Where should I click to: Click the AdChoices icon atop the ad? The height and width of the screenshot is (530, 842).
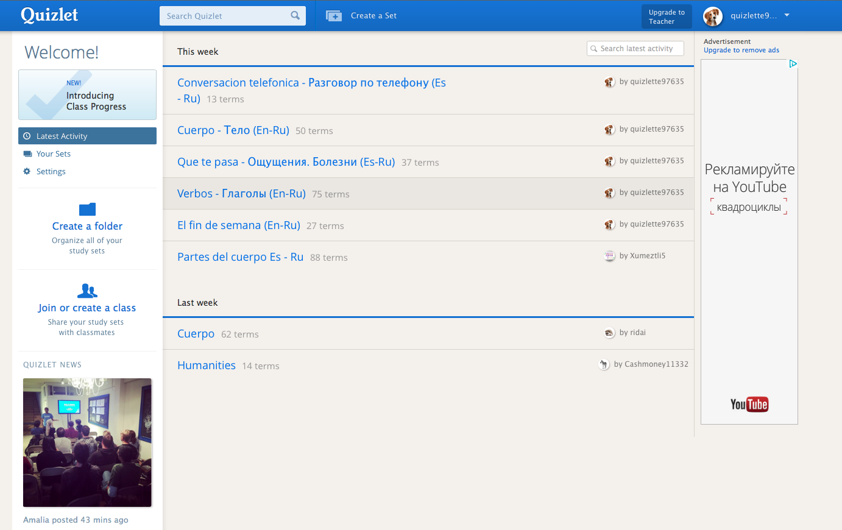click(x=793, y=63)
